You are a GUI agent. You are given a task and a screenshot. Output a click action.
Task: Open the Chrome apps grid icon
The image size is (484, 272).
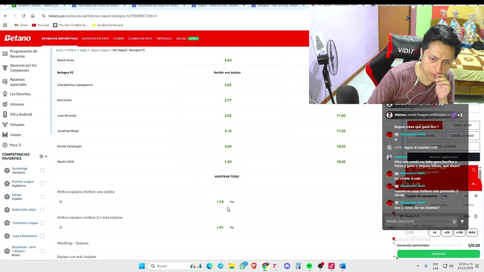5,25
